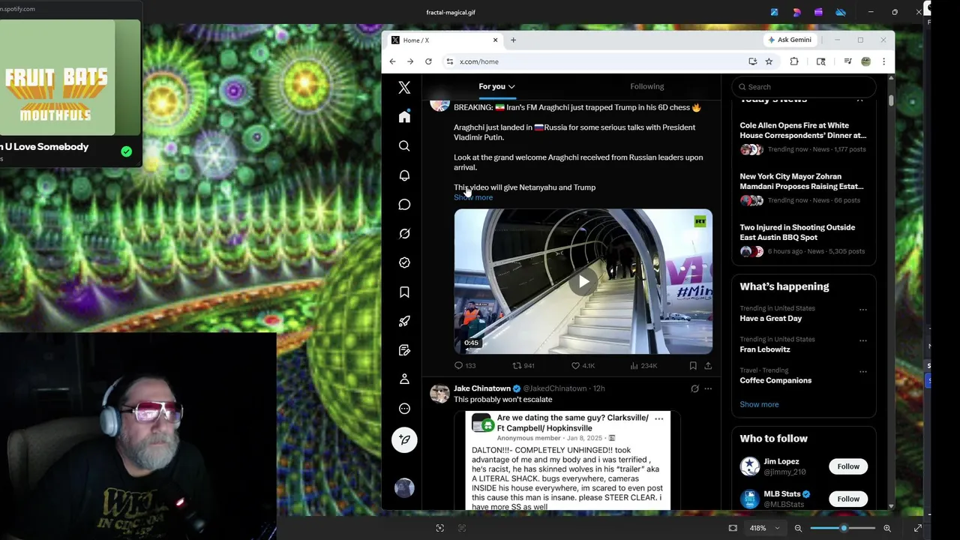
Task: Click OneDrive cloud icon in Photos title bar
Action: pos(841,12)
